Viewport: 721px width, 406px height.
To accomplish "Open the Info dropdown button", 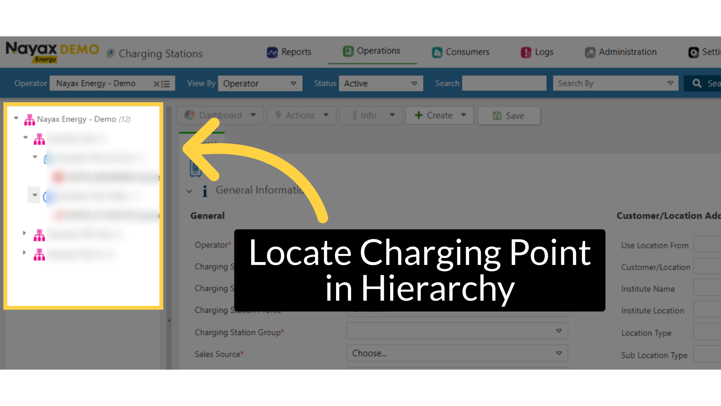I will (x=371, y=115).
